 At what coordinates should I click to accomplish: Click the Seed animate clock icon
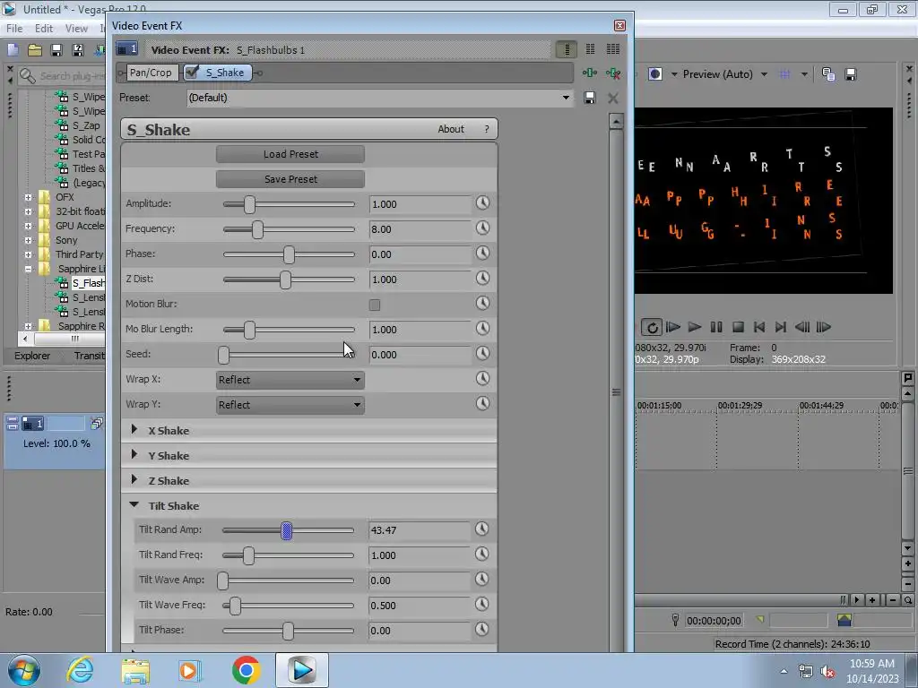click(482, 354)
